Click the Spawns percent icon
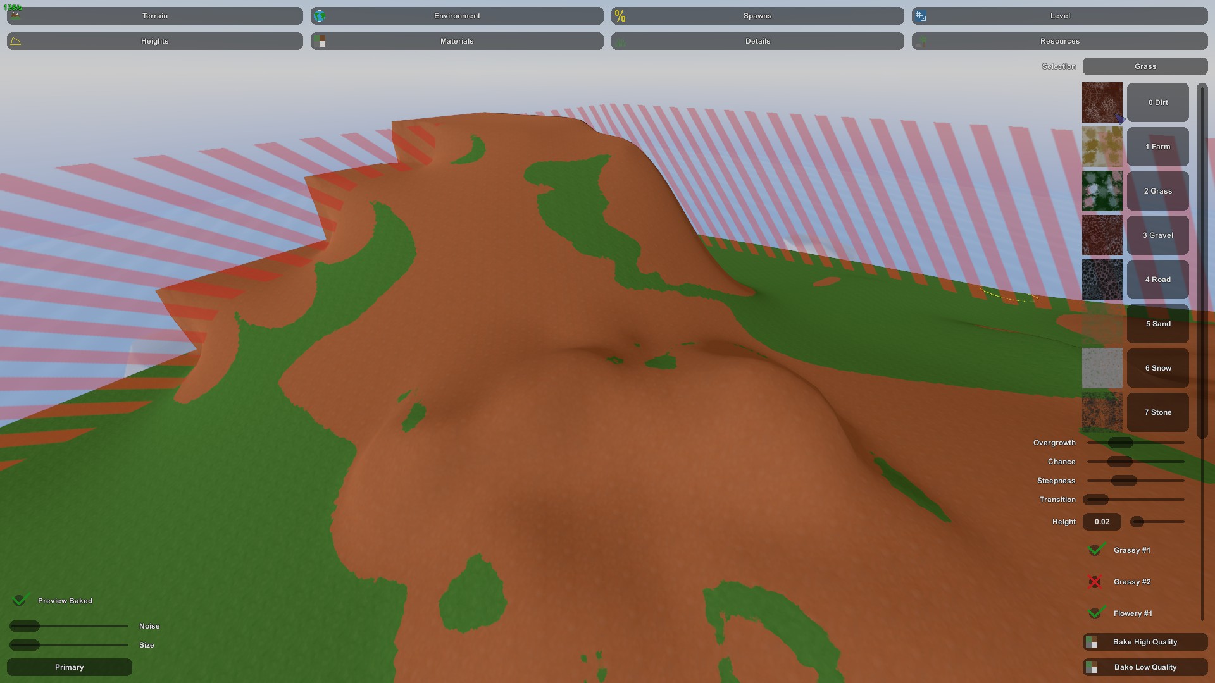Viewport: 1215px width, 683px height. click(620, 16)
